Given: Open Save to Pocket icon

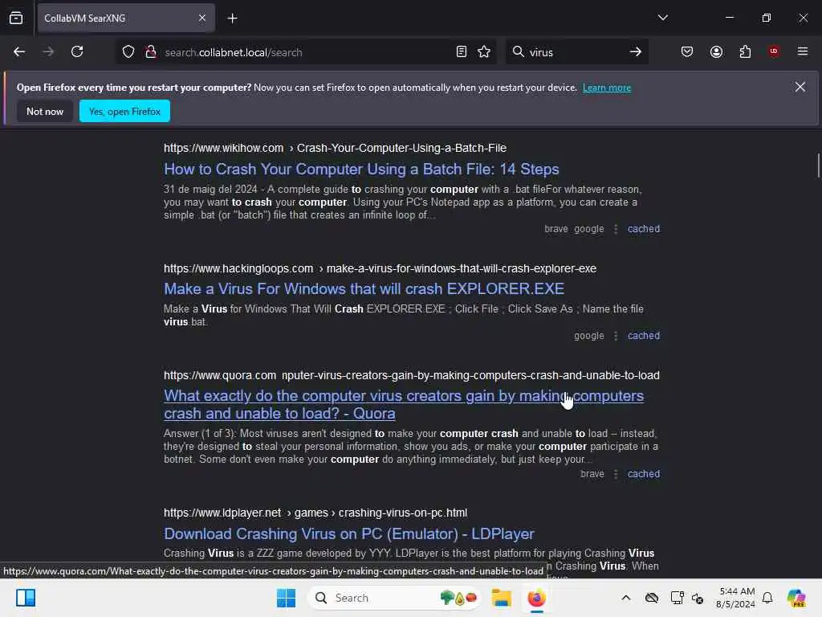Looking at the screenshot, I should [x=687, y=52].
